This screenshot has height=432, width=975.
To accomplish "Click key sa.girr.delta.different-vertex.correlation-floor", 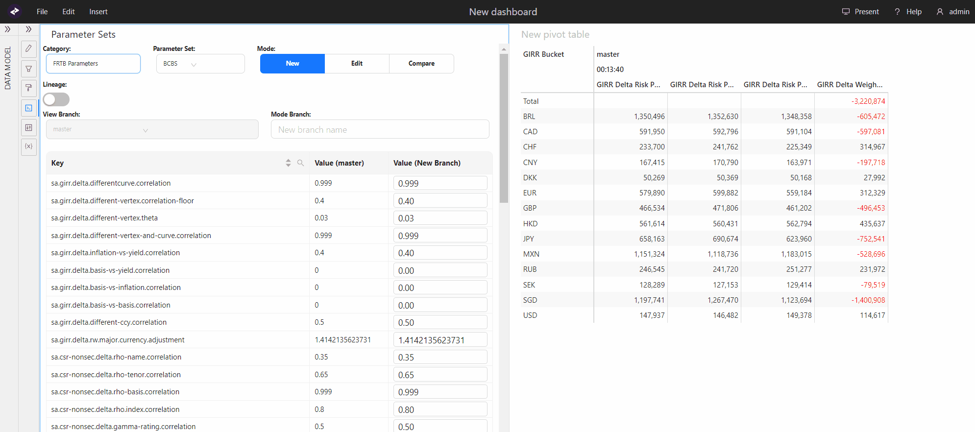I will click(x=122, y=201).
